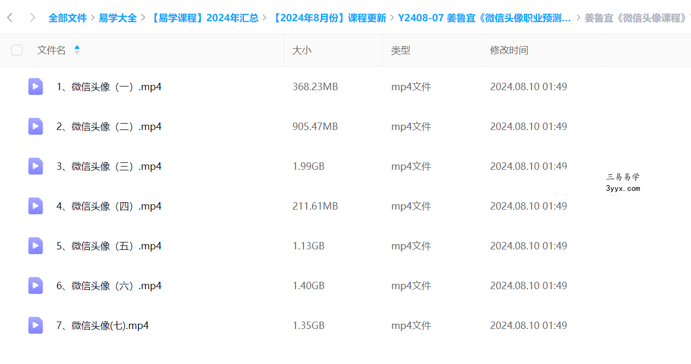The width and height of the screenshot is (691, 364).
Task: Sort by 大小 column header
Action: 302,50
